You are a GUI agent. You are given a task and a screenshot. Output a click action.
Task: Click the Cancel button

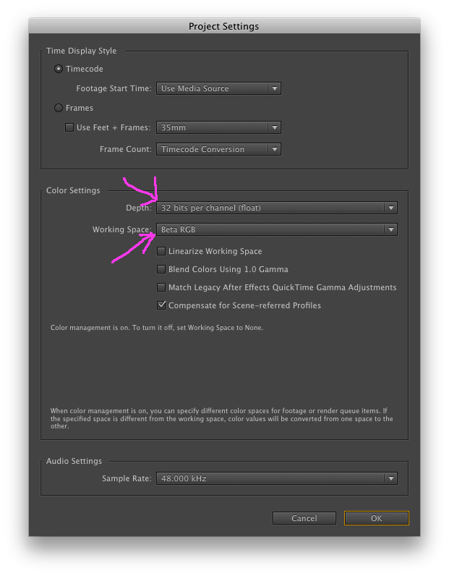tap(304, 518)
